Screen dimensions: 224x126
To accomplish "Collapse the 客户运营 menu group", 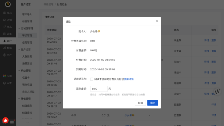I will (19, 49).
